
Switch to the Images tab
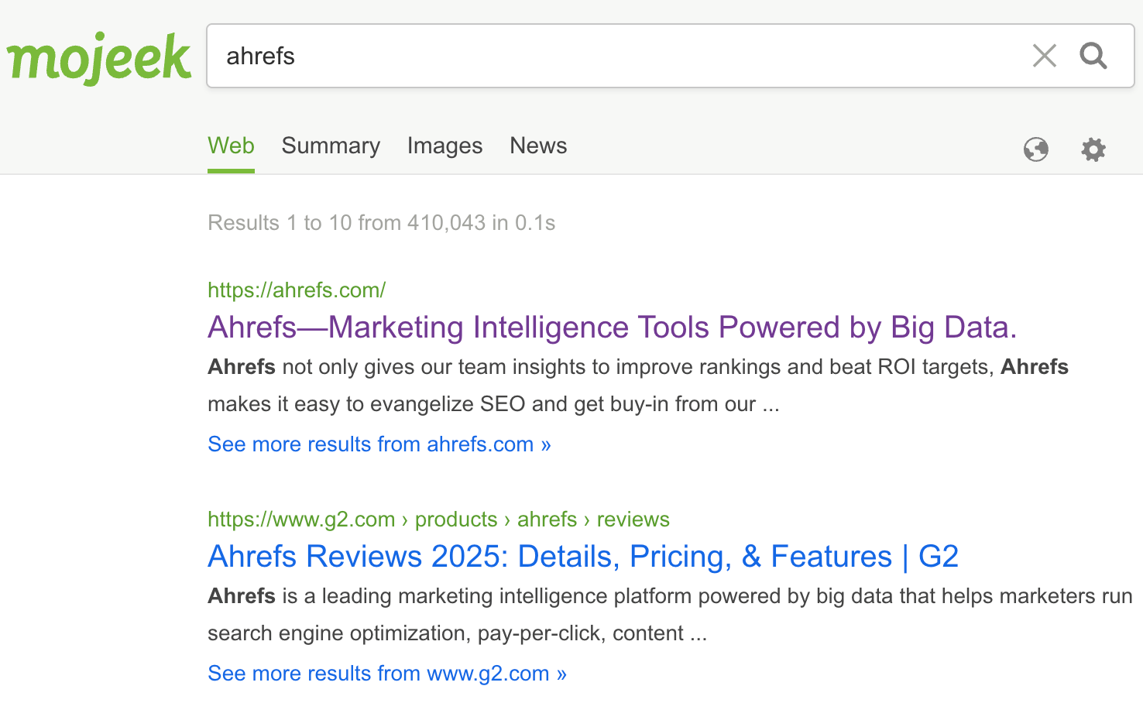coord(444,146)
